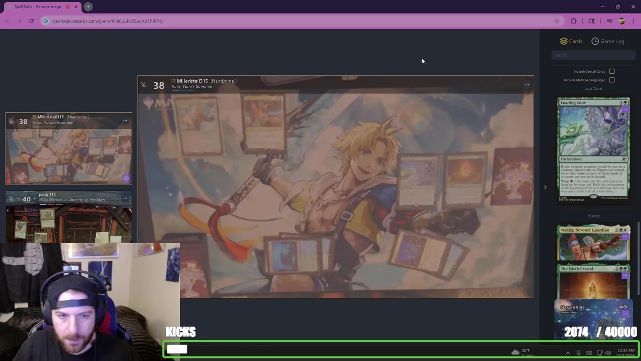
Task: Open media controls icon in toolbar
Action: 609,21
